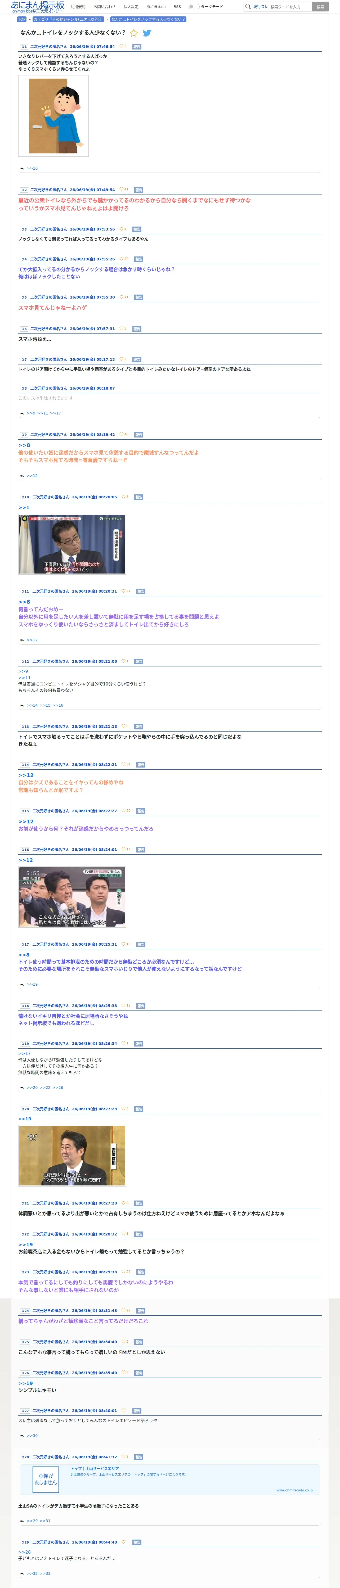Report post 24 with its 報告 button
This screenshot has height=1588, width=340.
pyautogui.click(x=141, y=1311)
